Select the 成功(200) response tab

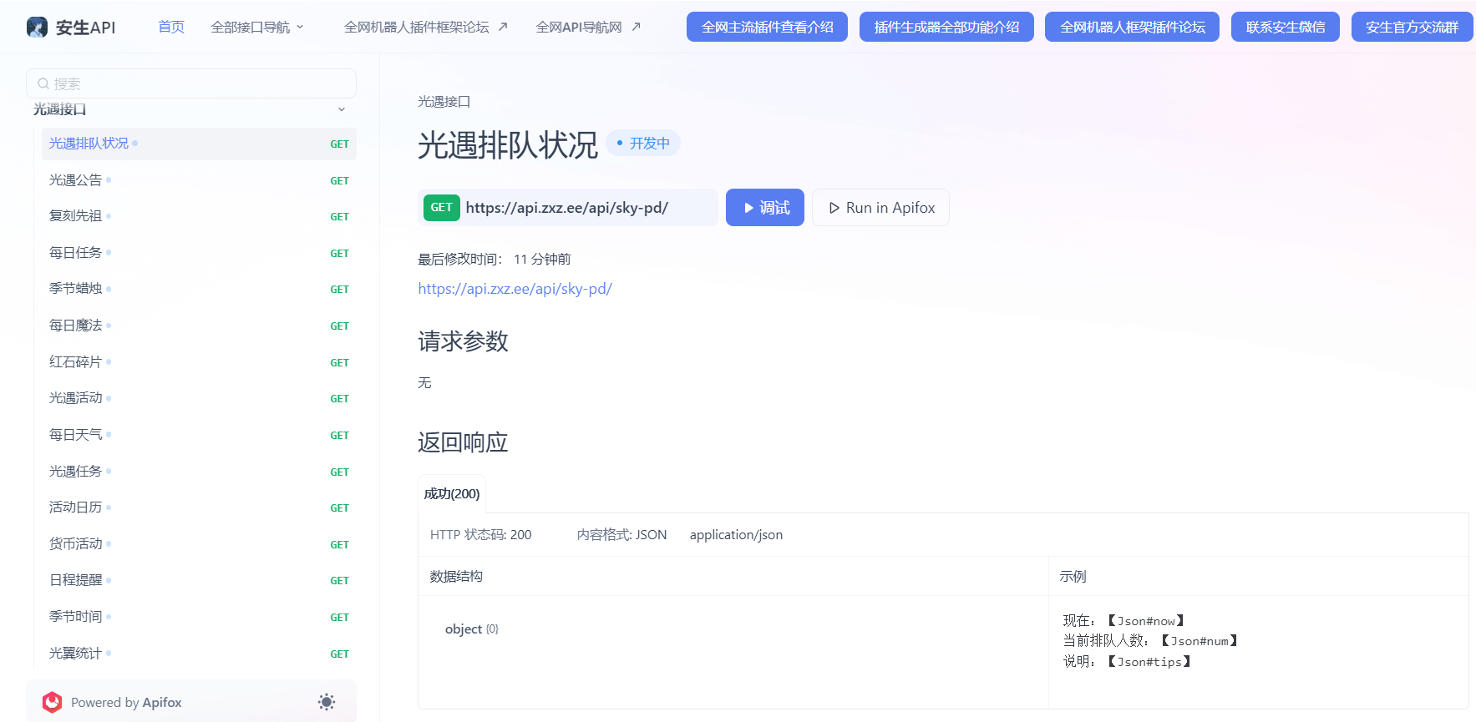pos(452,493)
